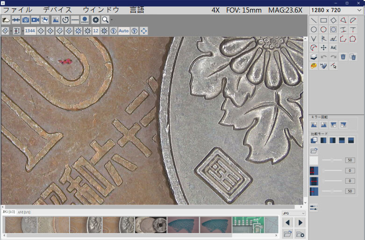The width and height of the screenshot is (365, 240).
Task: Toggle the overlay comparison mode button
Action: point(314,140)
